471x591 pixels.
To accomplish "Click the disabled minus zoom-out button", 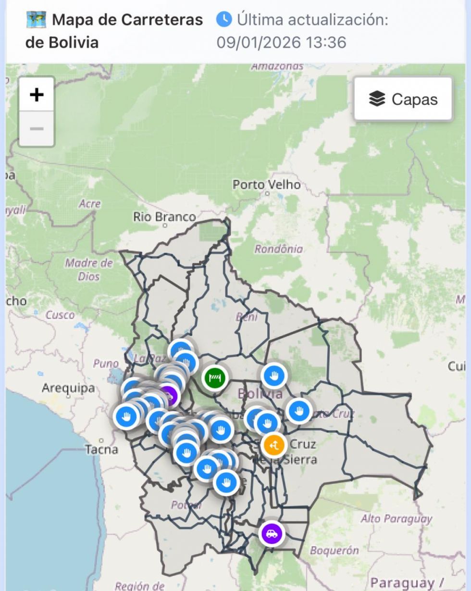I will tap(37, 129).
